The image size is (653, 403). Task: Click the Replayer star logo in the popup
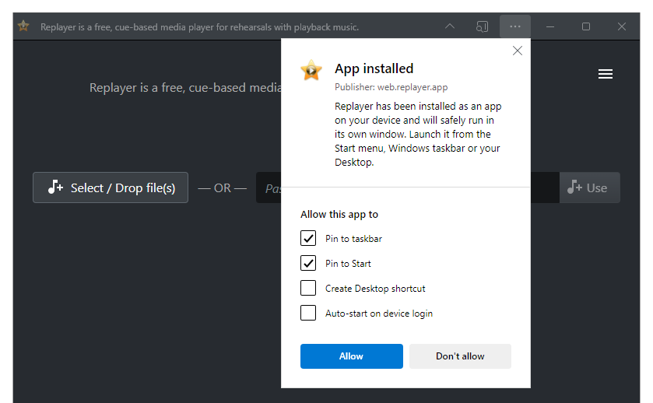click(x=311, y=70)
